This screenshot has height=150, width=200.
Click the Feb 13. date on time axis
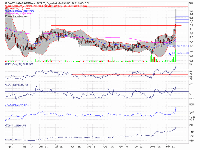[x=170, y=147]
